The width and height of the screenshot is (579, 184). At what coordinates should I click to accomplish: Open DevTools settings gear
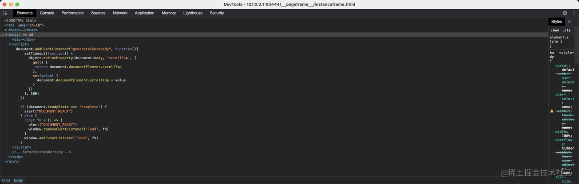[x=565, y=13]
